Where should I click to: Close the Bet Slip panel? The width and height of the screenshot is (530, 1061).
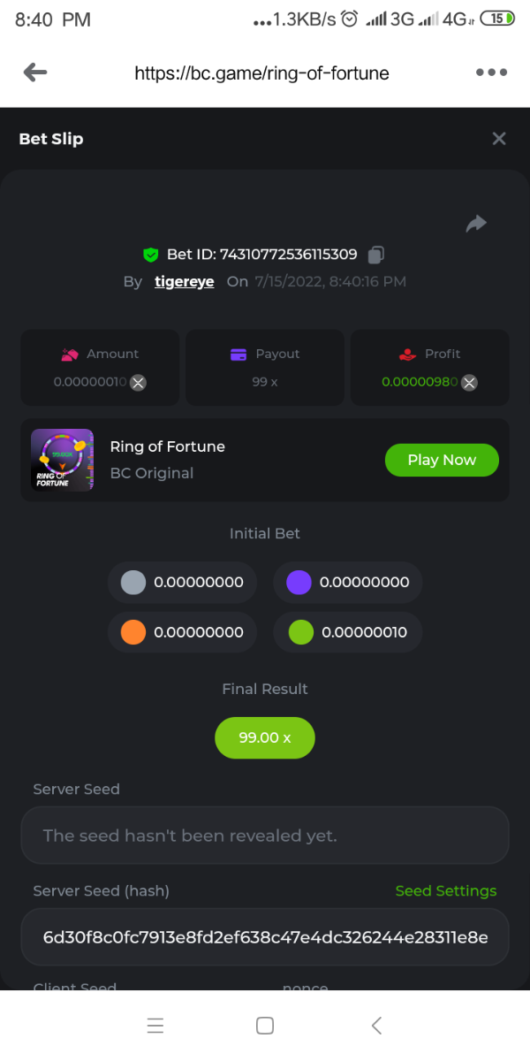coord(499,139)
